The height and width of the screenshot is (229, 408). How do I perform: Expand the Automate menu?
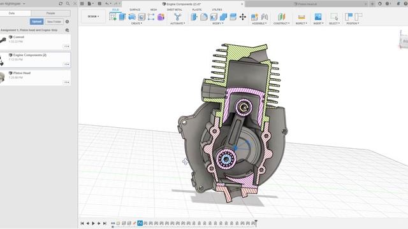[178, 24]
